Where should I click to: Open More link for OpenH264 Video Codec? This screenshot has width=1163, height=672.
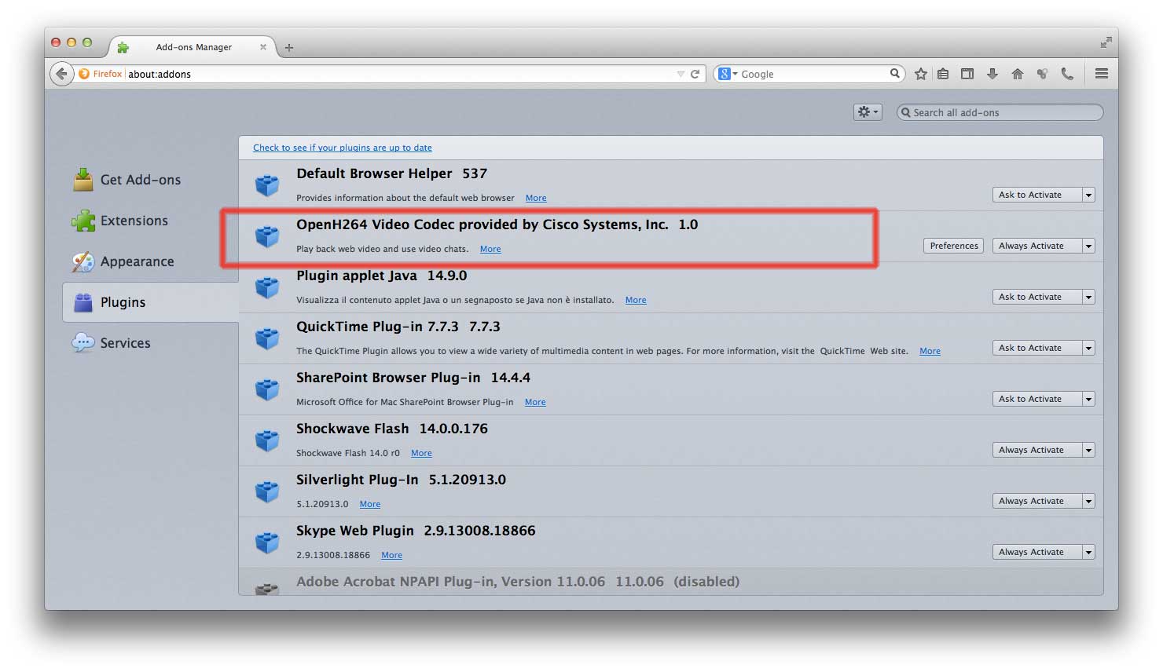(x=490, y=249)
